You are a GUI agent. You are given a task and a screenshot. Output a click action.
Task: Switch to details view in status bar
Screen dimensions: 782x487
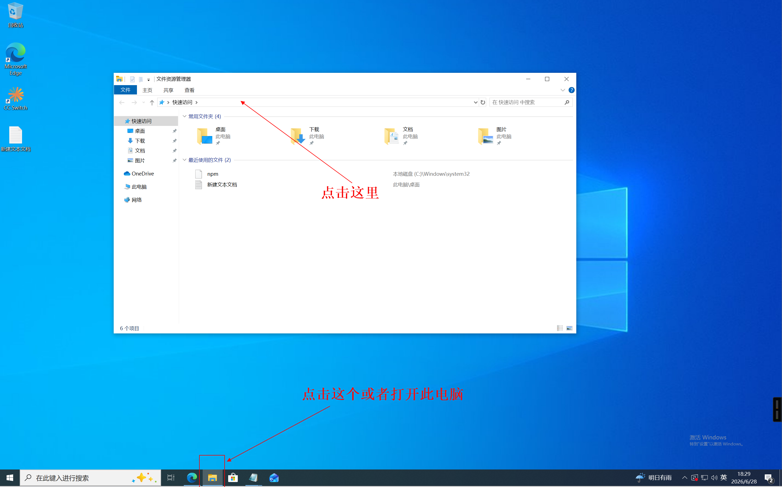coord(560,328)
